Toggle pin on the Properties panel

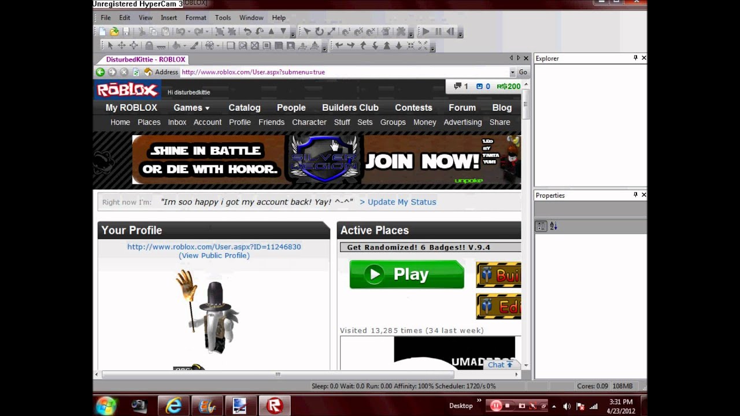(x=635, y=195)
